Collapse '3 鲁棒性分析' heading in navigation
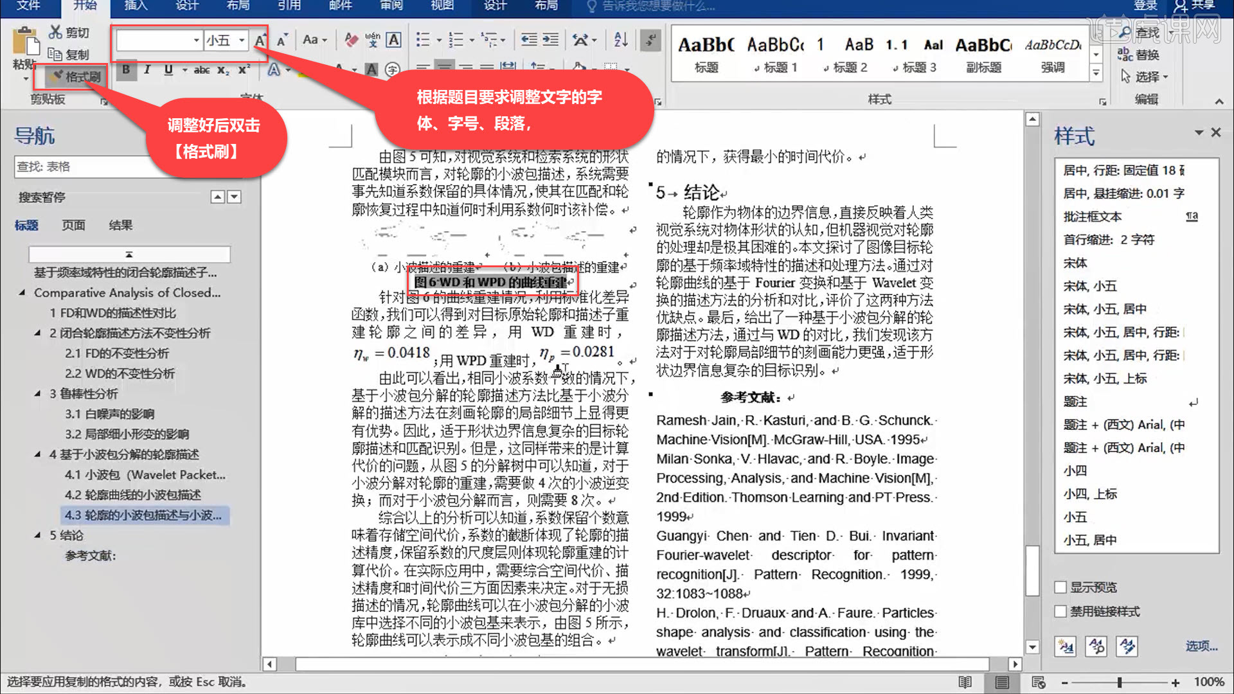Image resolution: width=1234 pixels, height=694 pixels. [x=37, y=393]
